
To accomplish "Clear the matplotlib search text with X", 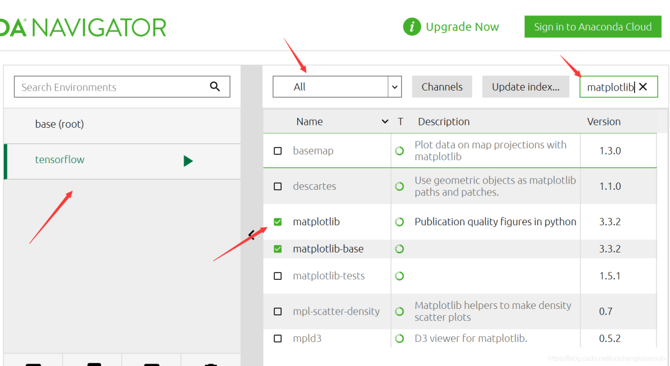I will 643,87.
